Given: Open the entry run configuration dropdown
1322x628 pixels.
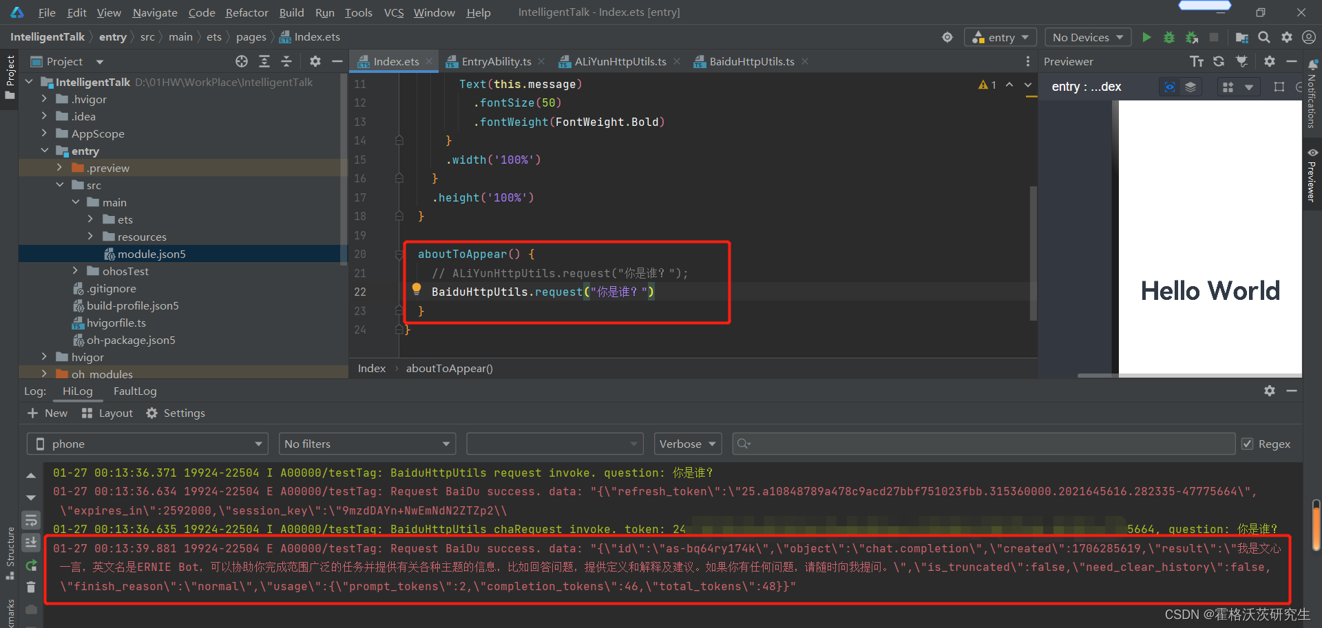Looking at the screenshot, I should pos(1000,37).
